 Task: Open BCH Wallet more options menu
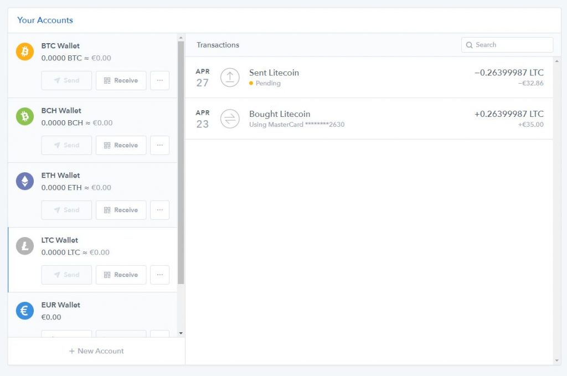pyautogui.click(x=160, y=145)
